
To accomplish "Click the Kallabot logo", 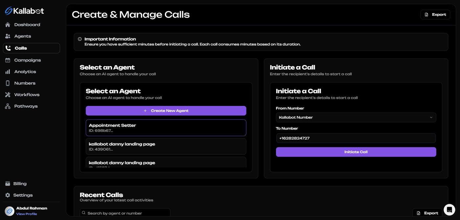I will (24, 11).
